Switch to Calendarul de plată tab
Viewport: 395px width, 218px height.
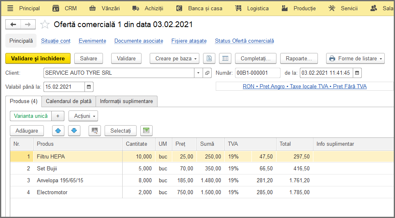(x=68, y=101)
